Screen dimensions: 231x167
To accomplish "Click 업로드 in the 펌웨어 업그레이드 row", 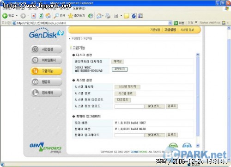I will (172, 135).
